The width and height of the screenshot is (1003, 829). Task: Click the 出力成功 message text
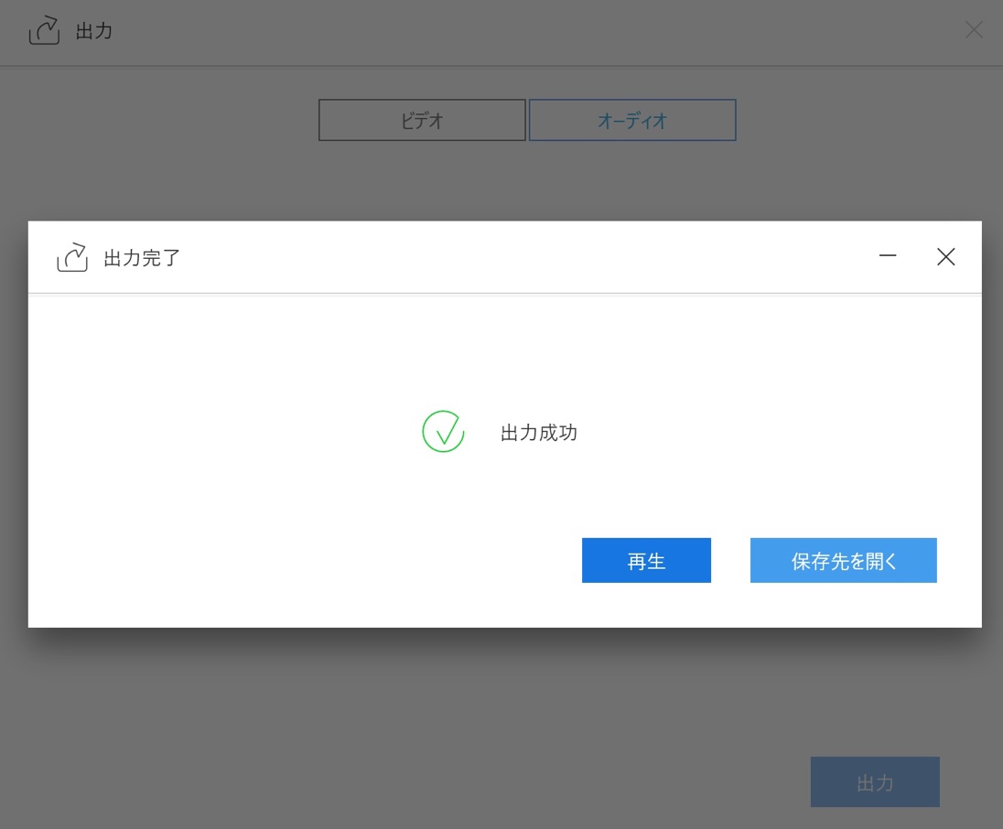tap(539, 433)
